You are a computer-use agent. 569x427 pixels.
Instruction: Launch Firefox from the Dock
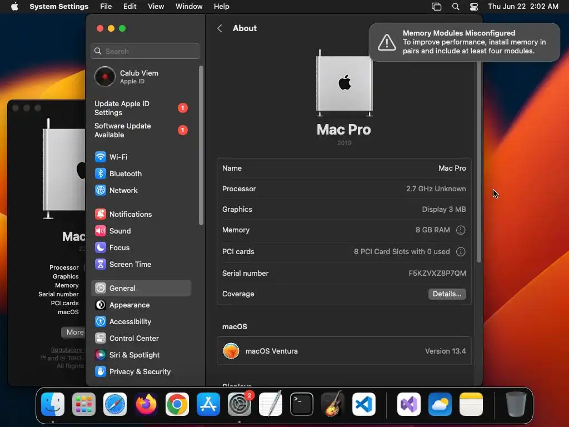(x=146, y=404)
